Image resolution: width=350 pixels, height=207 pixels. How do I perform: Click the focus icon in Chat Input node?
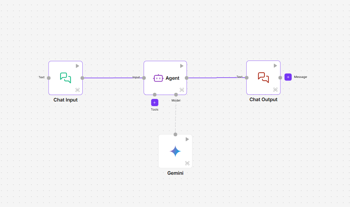click(77, 90)
